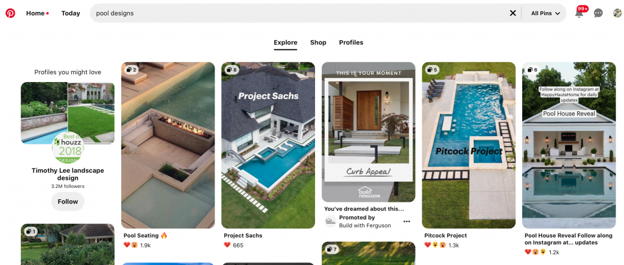Viewport: 624px width, 265px height.
Task: Click the three-dot menu on Ferguson ad
Action: [x=406, y=221]
